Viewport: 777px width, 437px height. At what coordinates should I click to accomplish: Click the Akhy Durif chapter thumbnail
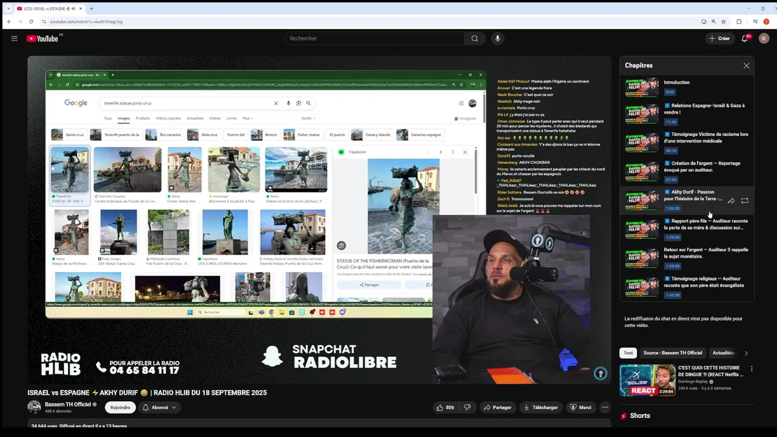(642, 200)
